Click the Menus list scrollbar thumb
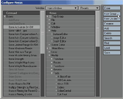This screenshot has height=99, width=123. (x=98, y=29)
